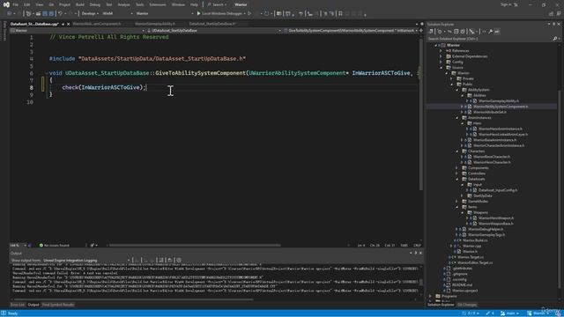Open the editor zoom percentage dropdown

tap(18, 246)
